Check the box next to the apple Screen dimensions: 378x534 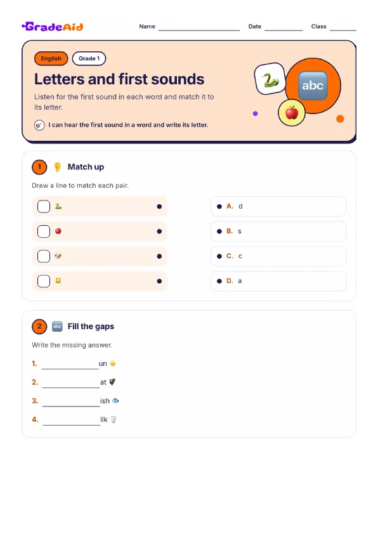coord(44,231)
